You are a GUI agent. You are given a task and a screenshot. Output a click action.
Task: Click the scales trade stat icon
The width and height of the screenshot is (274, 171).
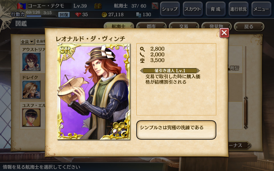pyautogui.click(x=142, y=60)
